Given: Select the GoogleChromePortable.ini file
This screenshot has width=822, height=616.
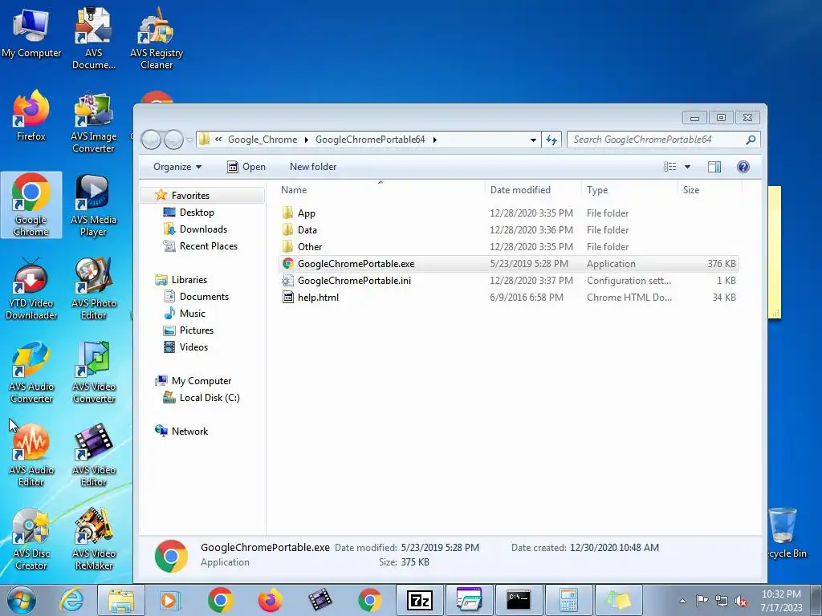Looking at the screenshot, I should [508, 281].
